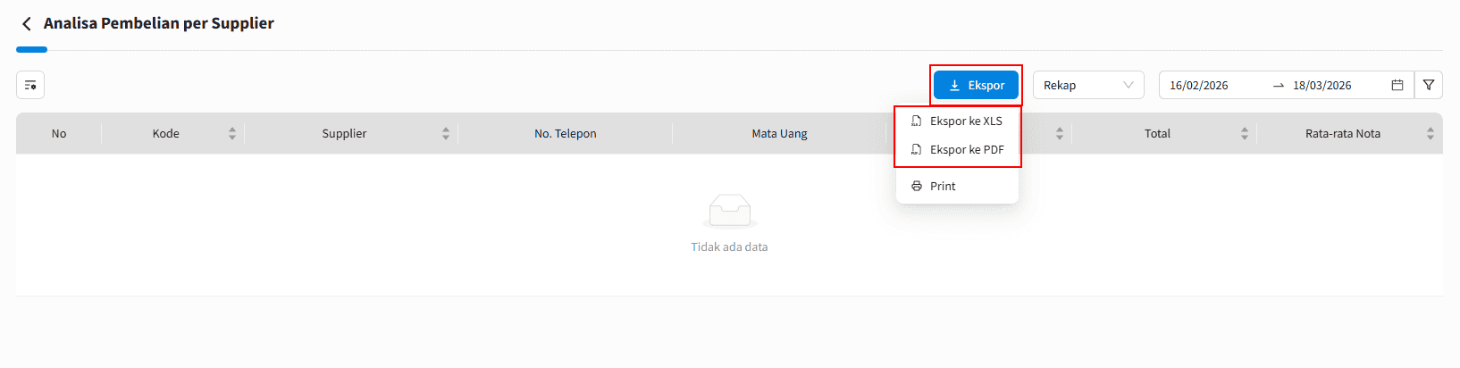Screen dimensions: 1460x368
Task: Edit the start date 16/02/2026
Action: click(x=1199, y=86)
